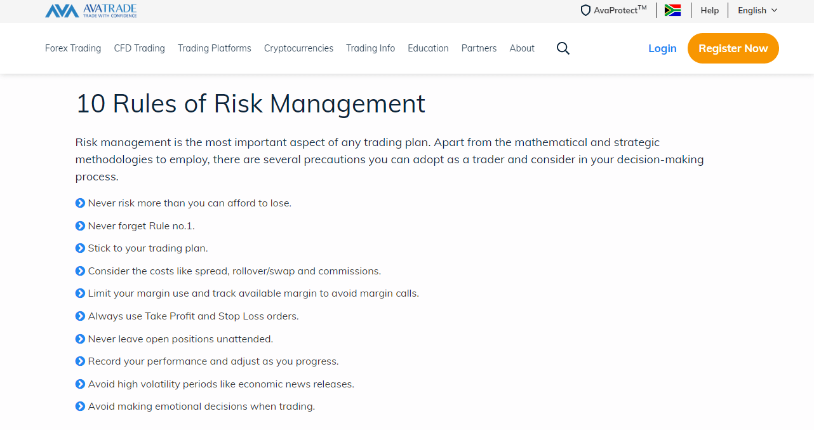Click the orange Register Now button
The image size is (814, 430).
coord(733,48)
